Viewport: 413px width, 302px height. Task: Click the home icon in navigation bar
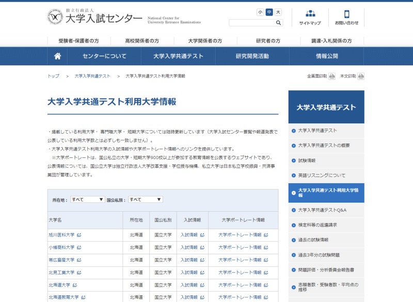[57, 56]
